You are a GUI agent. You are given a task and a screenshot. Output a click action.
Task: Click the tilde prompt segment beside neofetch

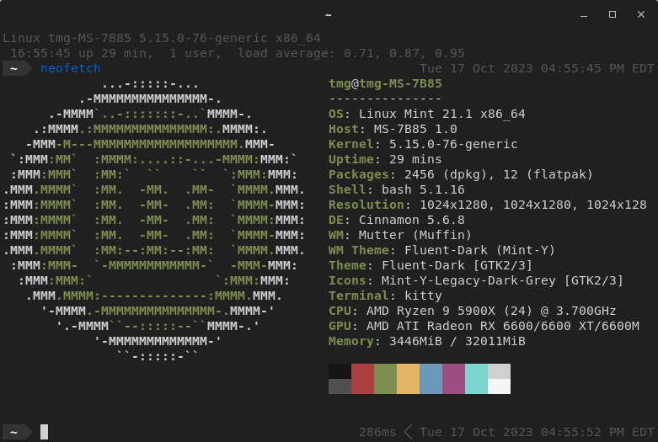point(18,68)
